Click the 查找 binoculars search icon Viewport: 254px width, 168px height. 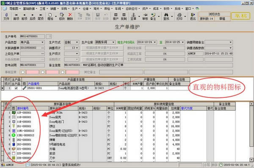[x=166, y=16]
